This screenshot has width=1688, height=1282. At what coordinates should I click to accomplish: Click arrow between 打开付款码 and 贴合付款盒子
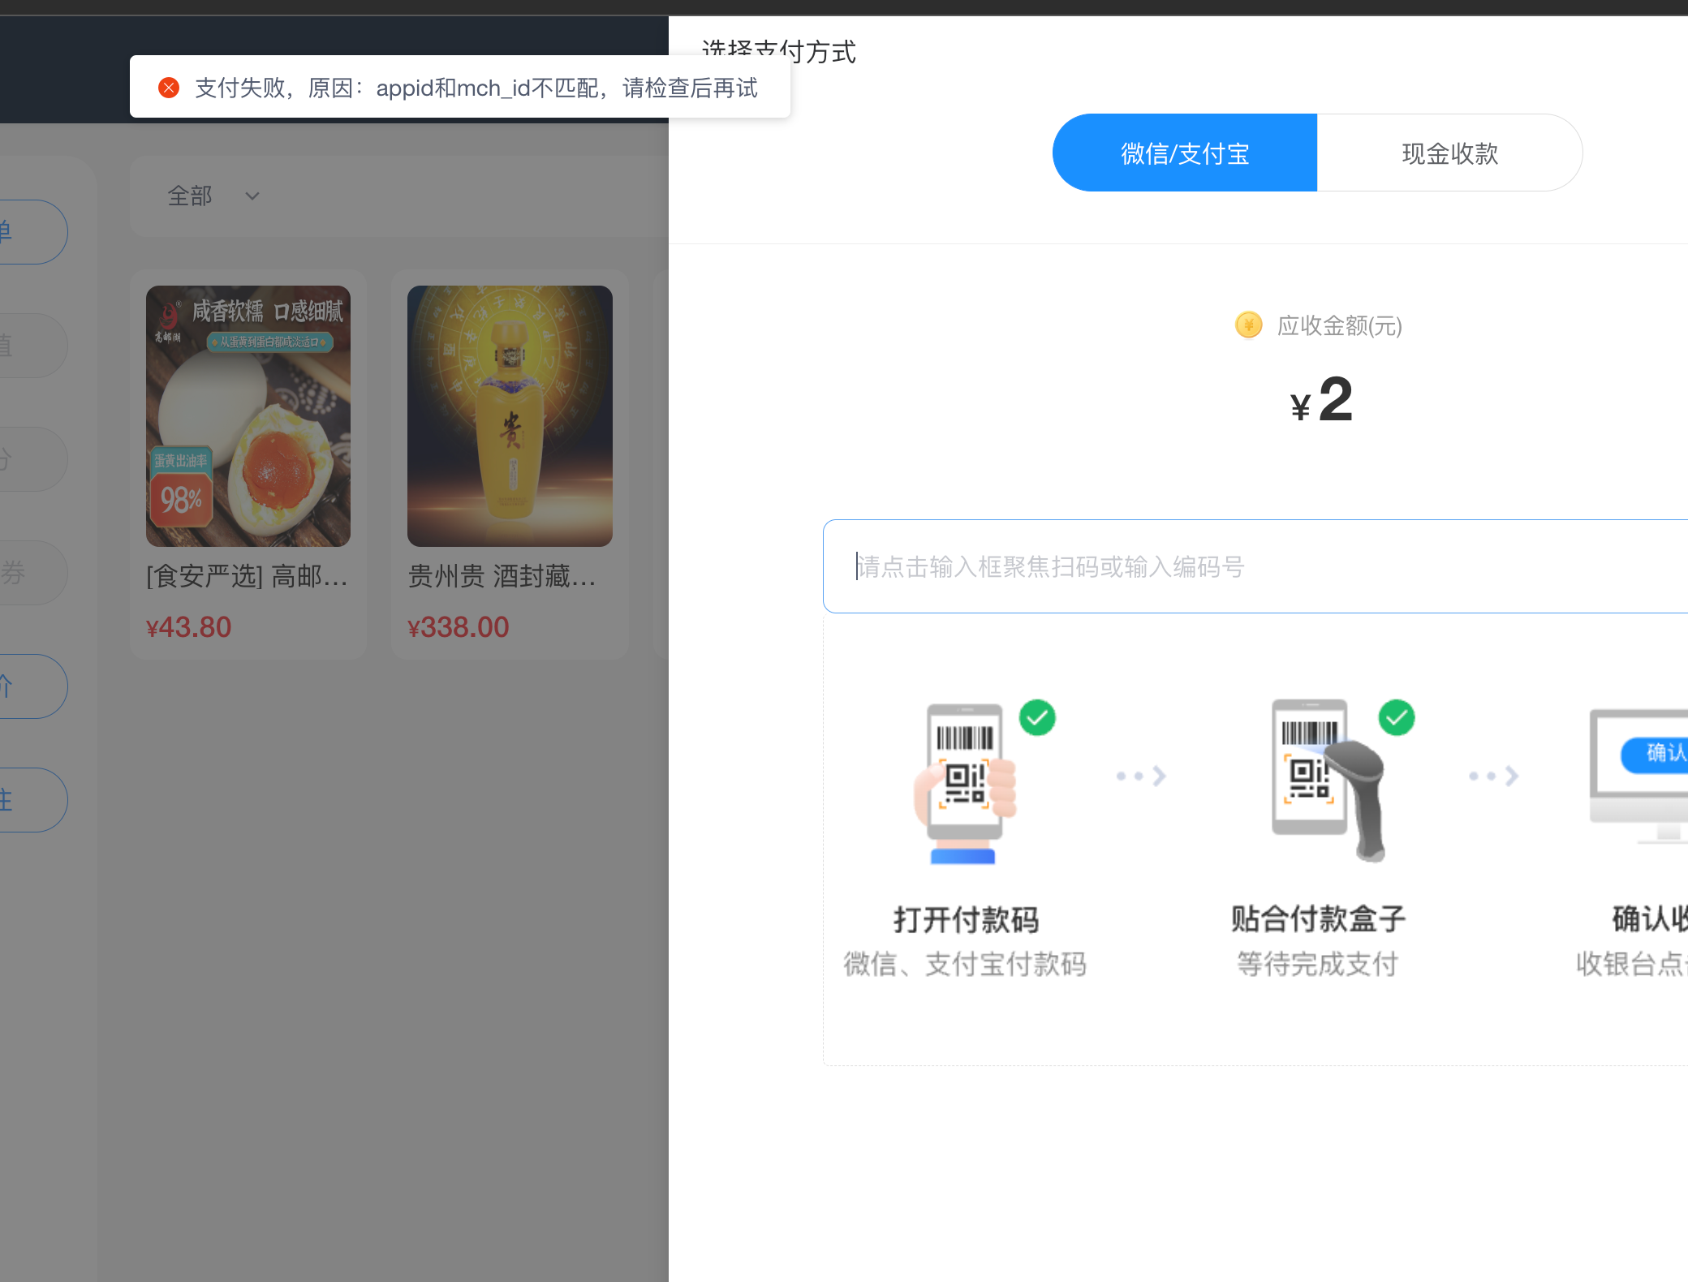[1141, 777]
